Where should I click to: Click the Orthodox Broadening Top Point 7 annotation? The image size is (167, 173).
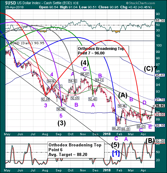click(103, 51)
